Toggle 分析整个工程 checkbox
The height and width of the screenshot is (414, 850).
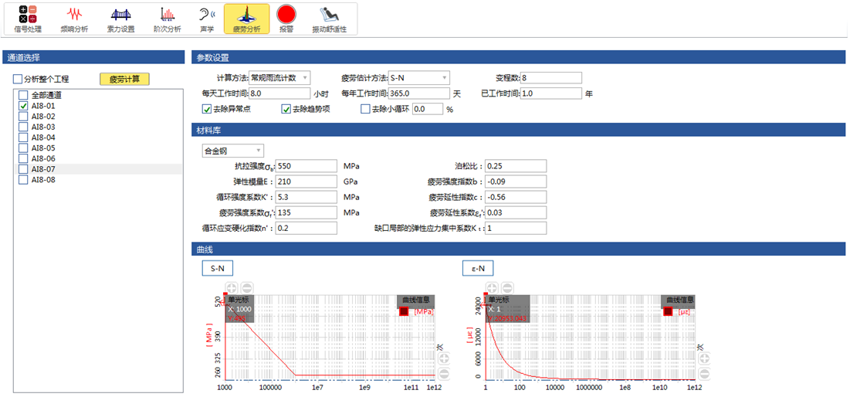click(18, 80)
